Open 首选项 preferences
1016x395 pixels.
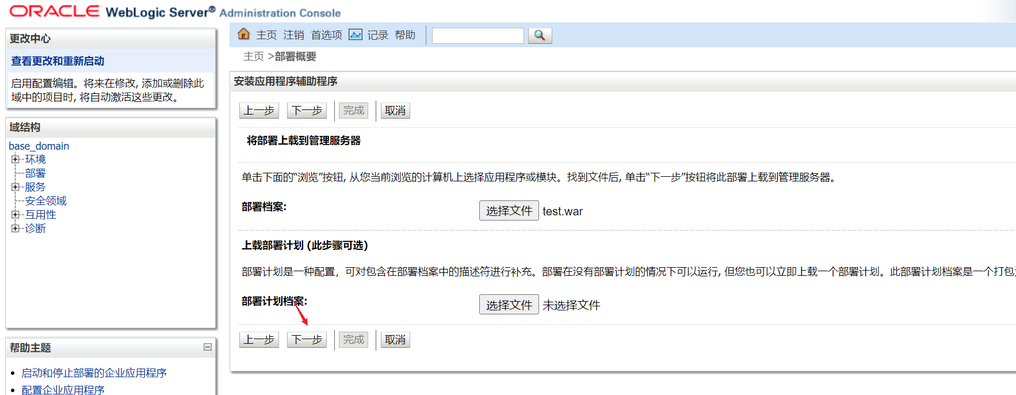click(326, 35)
